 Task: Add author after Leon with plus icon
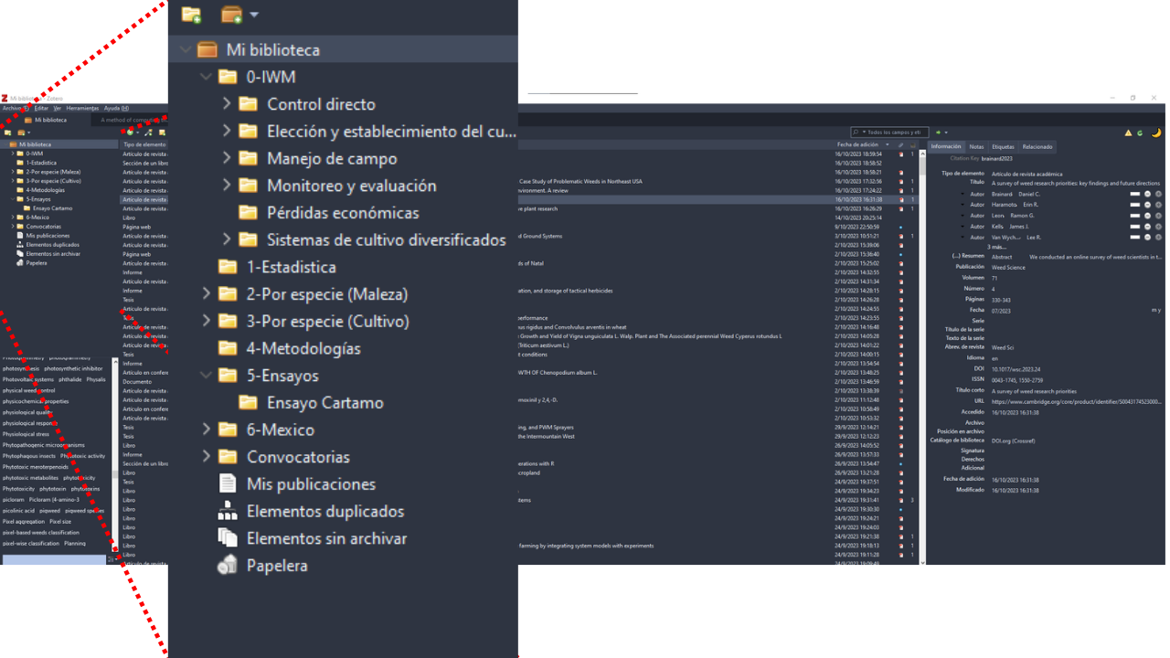1158,216
